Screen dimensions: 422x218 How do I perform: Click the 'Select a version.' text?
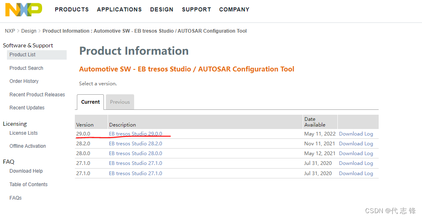(98, 84)
